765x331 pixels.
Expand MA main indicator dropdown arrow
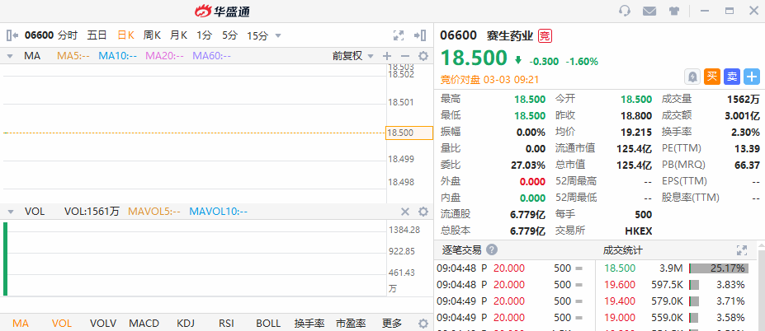click(x=10, y=57)
